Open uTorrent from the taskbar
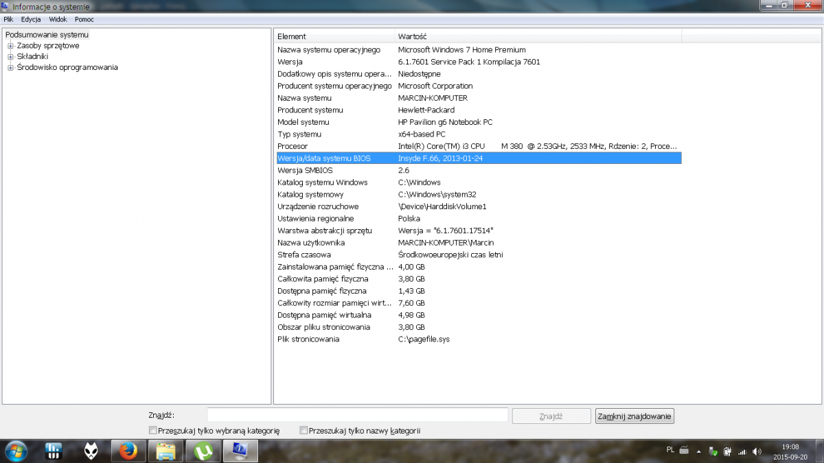Image resolution: width=824 pixels, height=463 pixels. point(203,451)
